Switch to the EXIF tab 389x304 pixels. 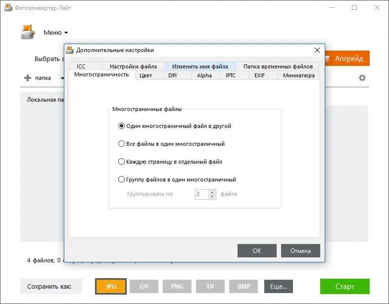[259, 75]
